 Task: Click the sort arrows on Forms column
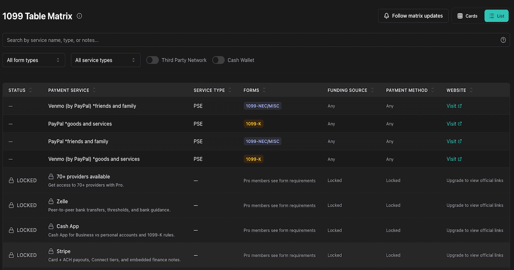tap(264, 90)
